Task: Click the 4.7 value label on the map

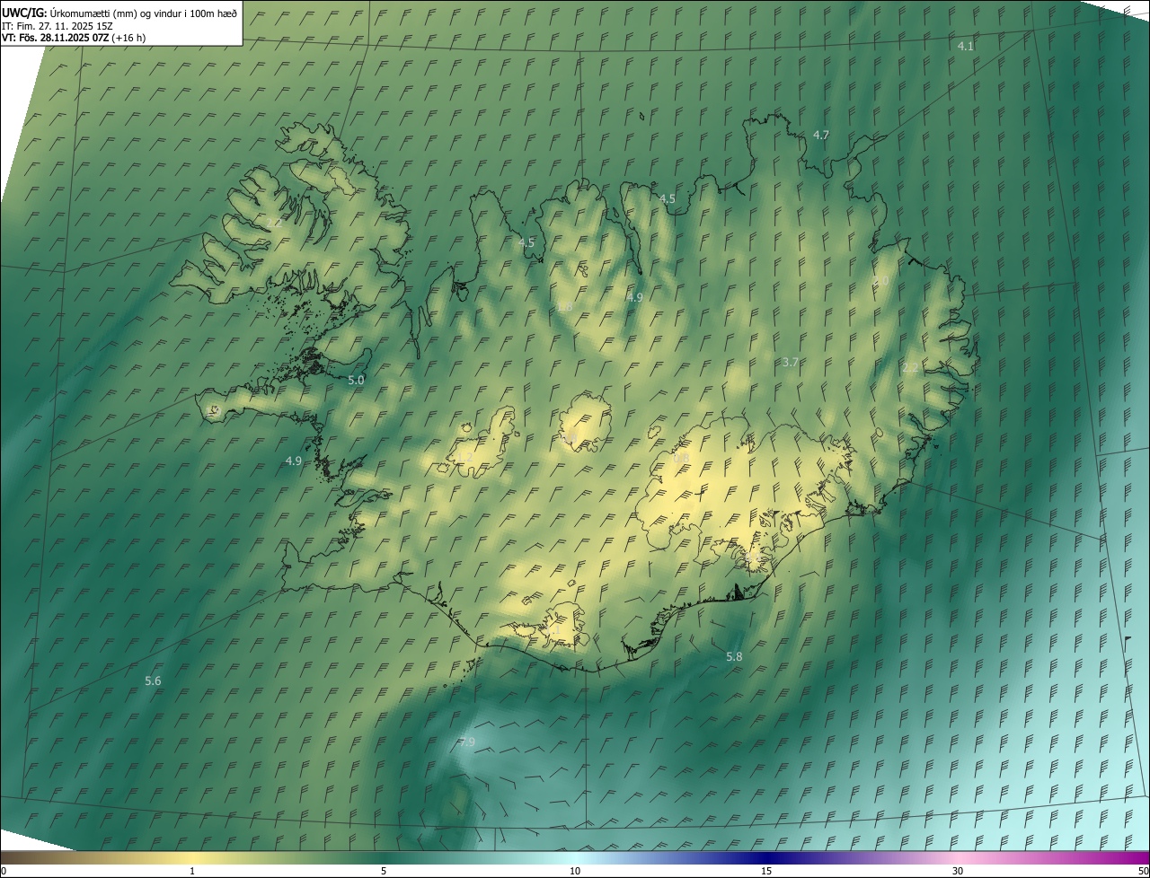Action: [x=821, y=135]
